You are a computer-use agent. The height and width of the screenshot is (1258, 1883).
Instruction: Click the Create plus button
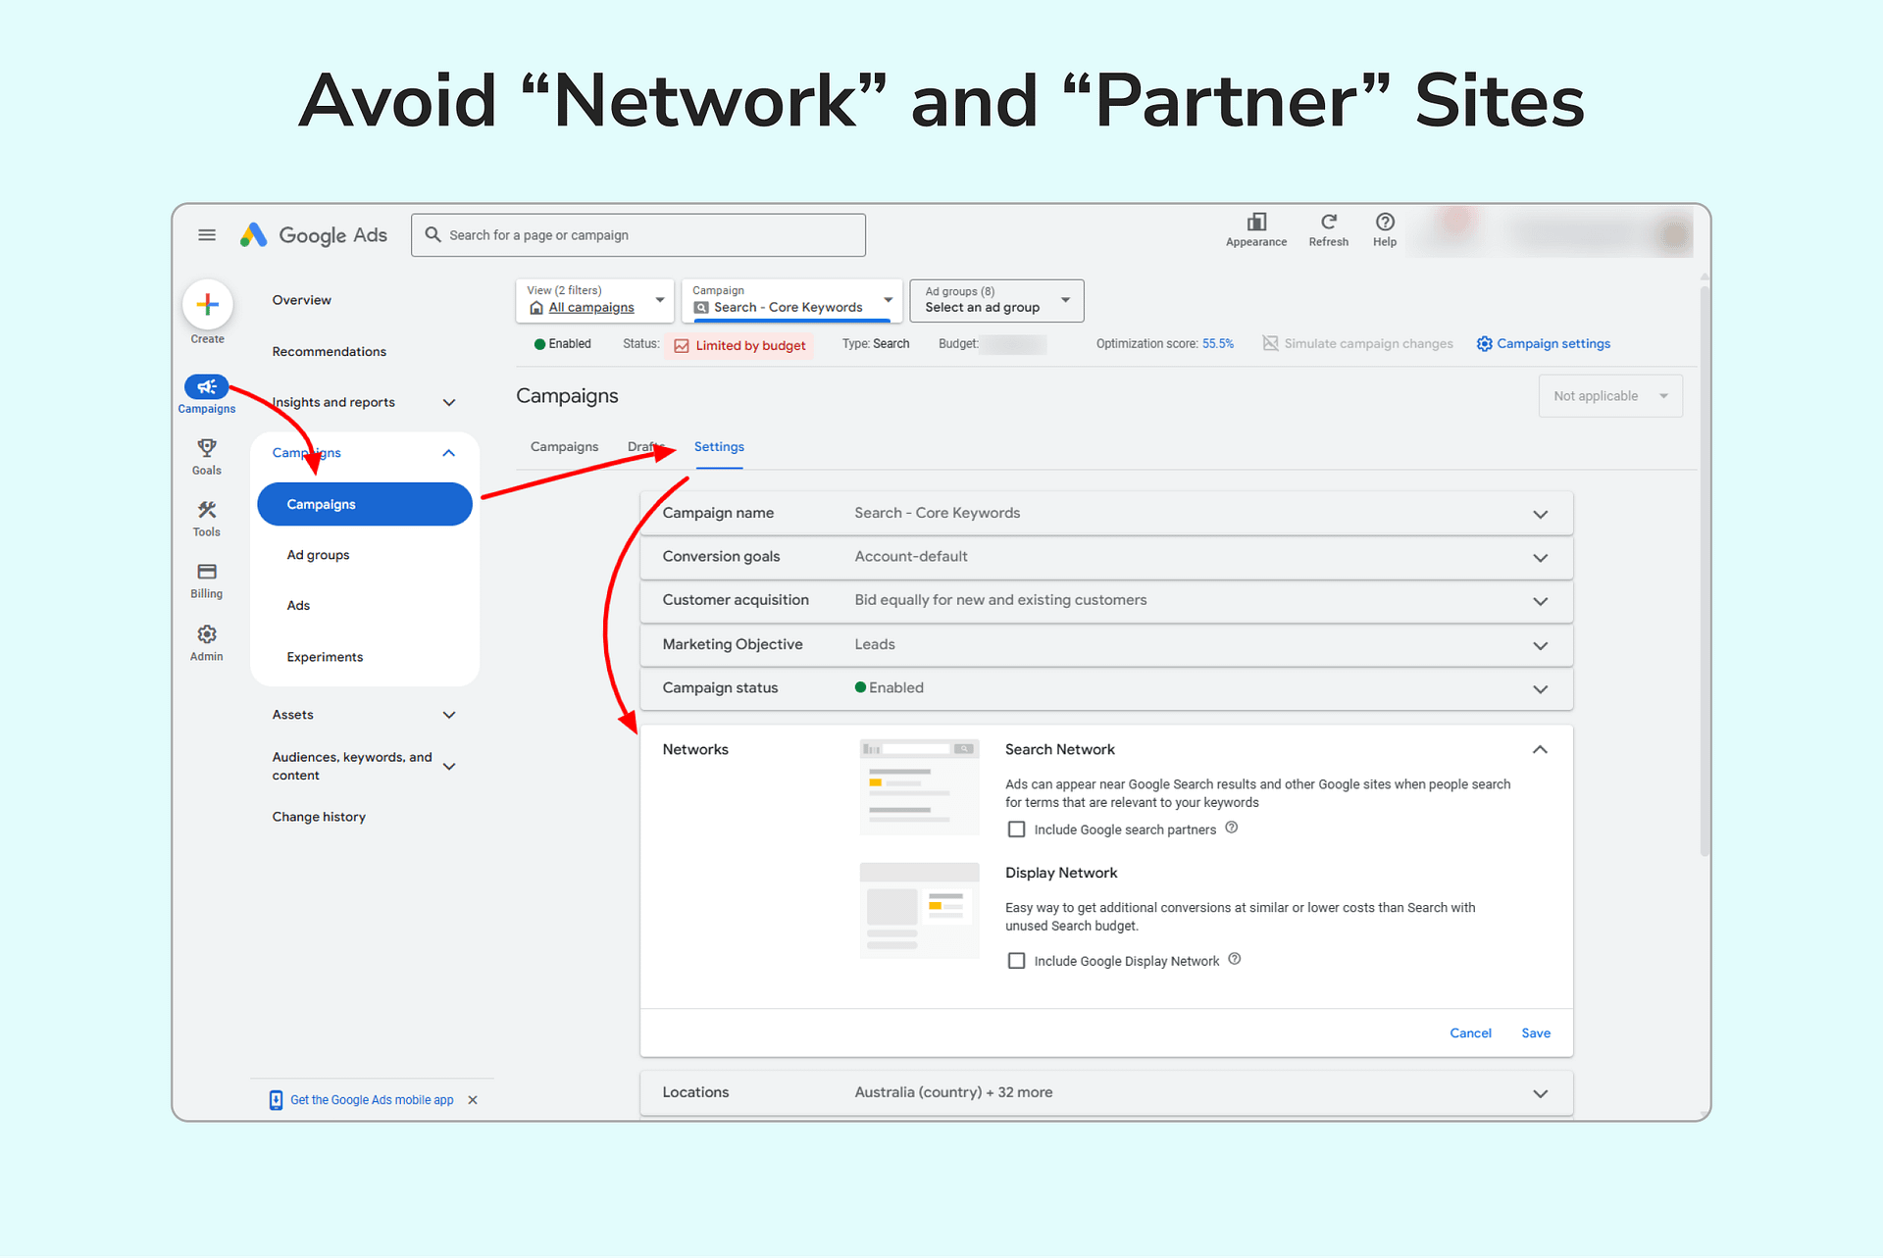(207, 305)
